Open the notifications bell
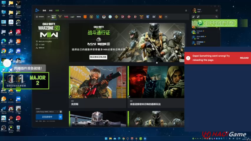251x141 pixels. point(186,11)
